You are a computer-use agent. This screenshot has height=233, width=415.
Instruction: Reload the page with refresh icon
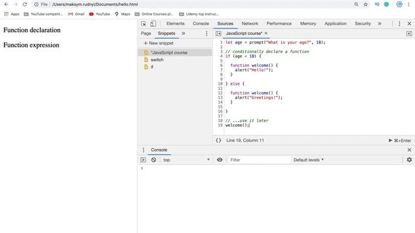tap(25, 5)
